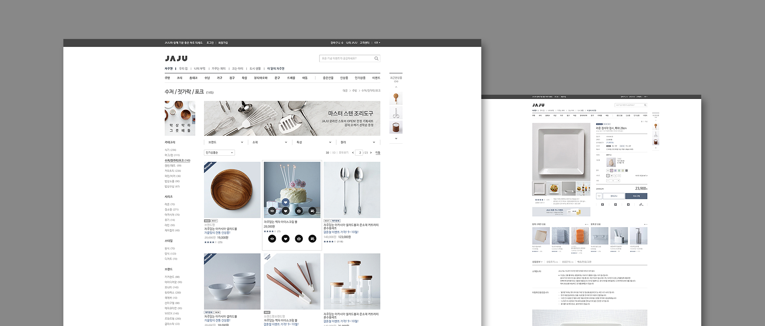Open the wooden plate product image
This screenshot has width=765, height=326.
click(232, 190)
